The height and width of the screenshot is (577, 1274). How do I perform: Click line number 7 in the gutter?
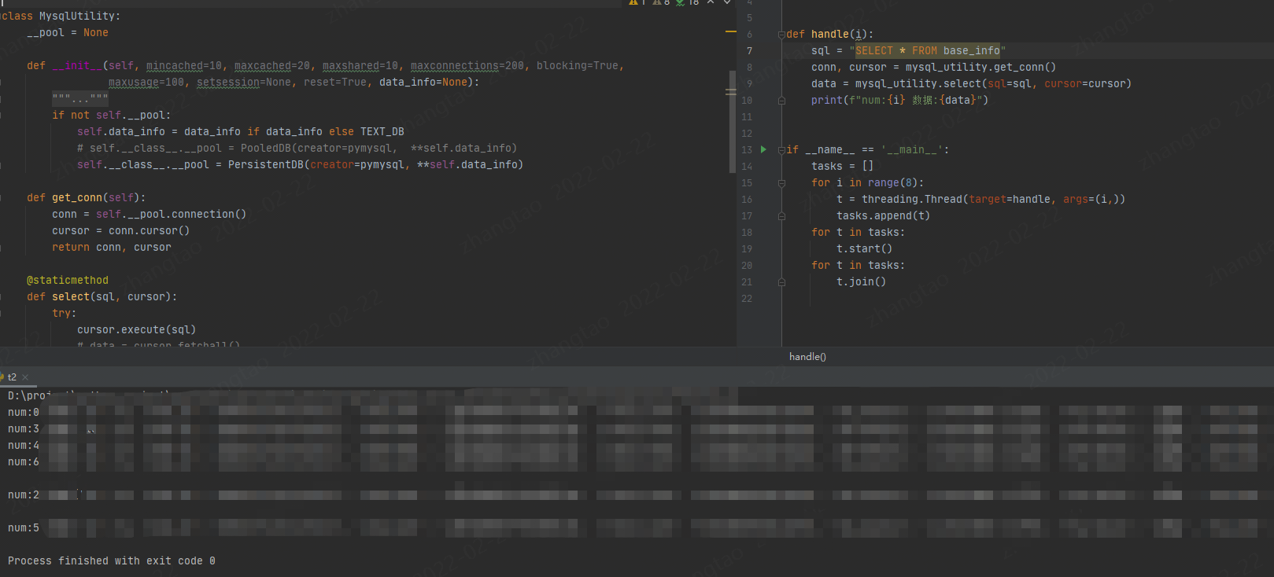(749, 51)
